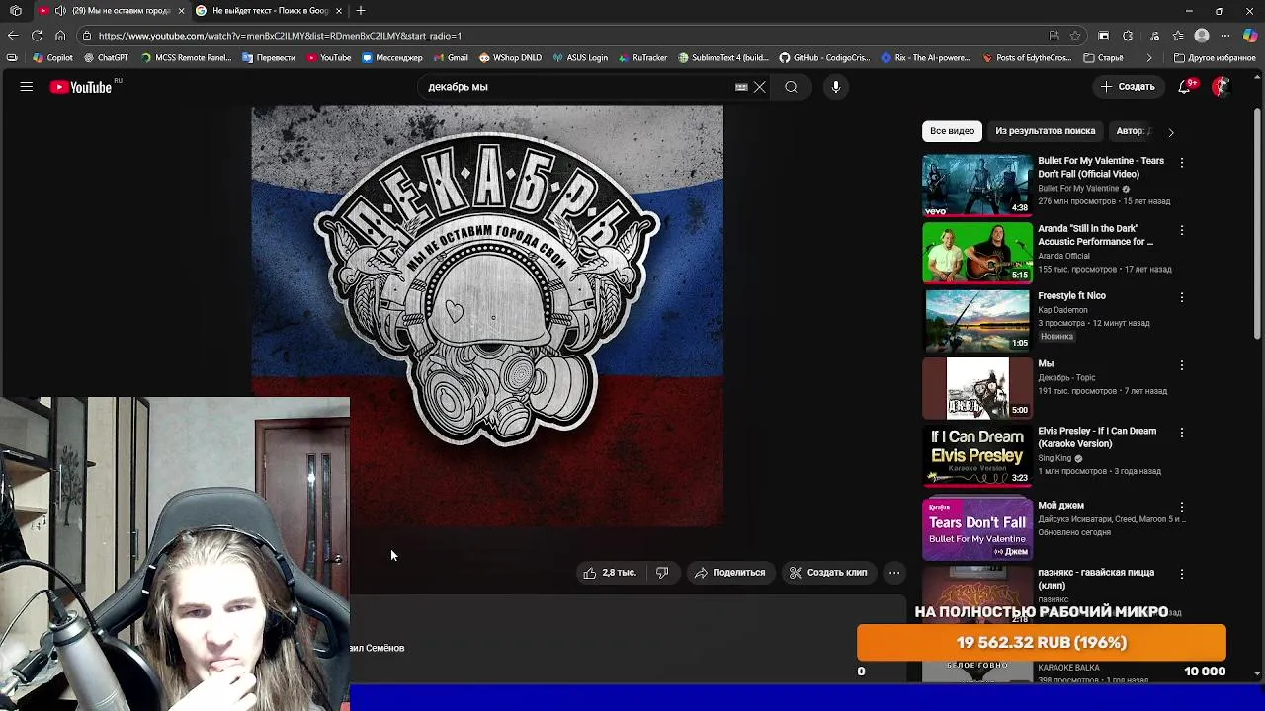Open the RuTracker bookmark
Viewport: 1265px width, 711px height.
click(642, 58)
